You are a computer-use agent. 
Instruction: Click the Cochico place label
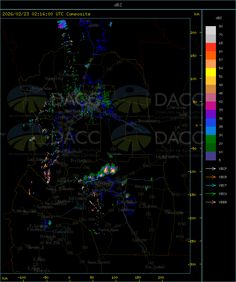(x=139, y=240)
